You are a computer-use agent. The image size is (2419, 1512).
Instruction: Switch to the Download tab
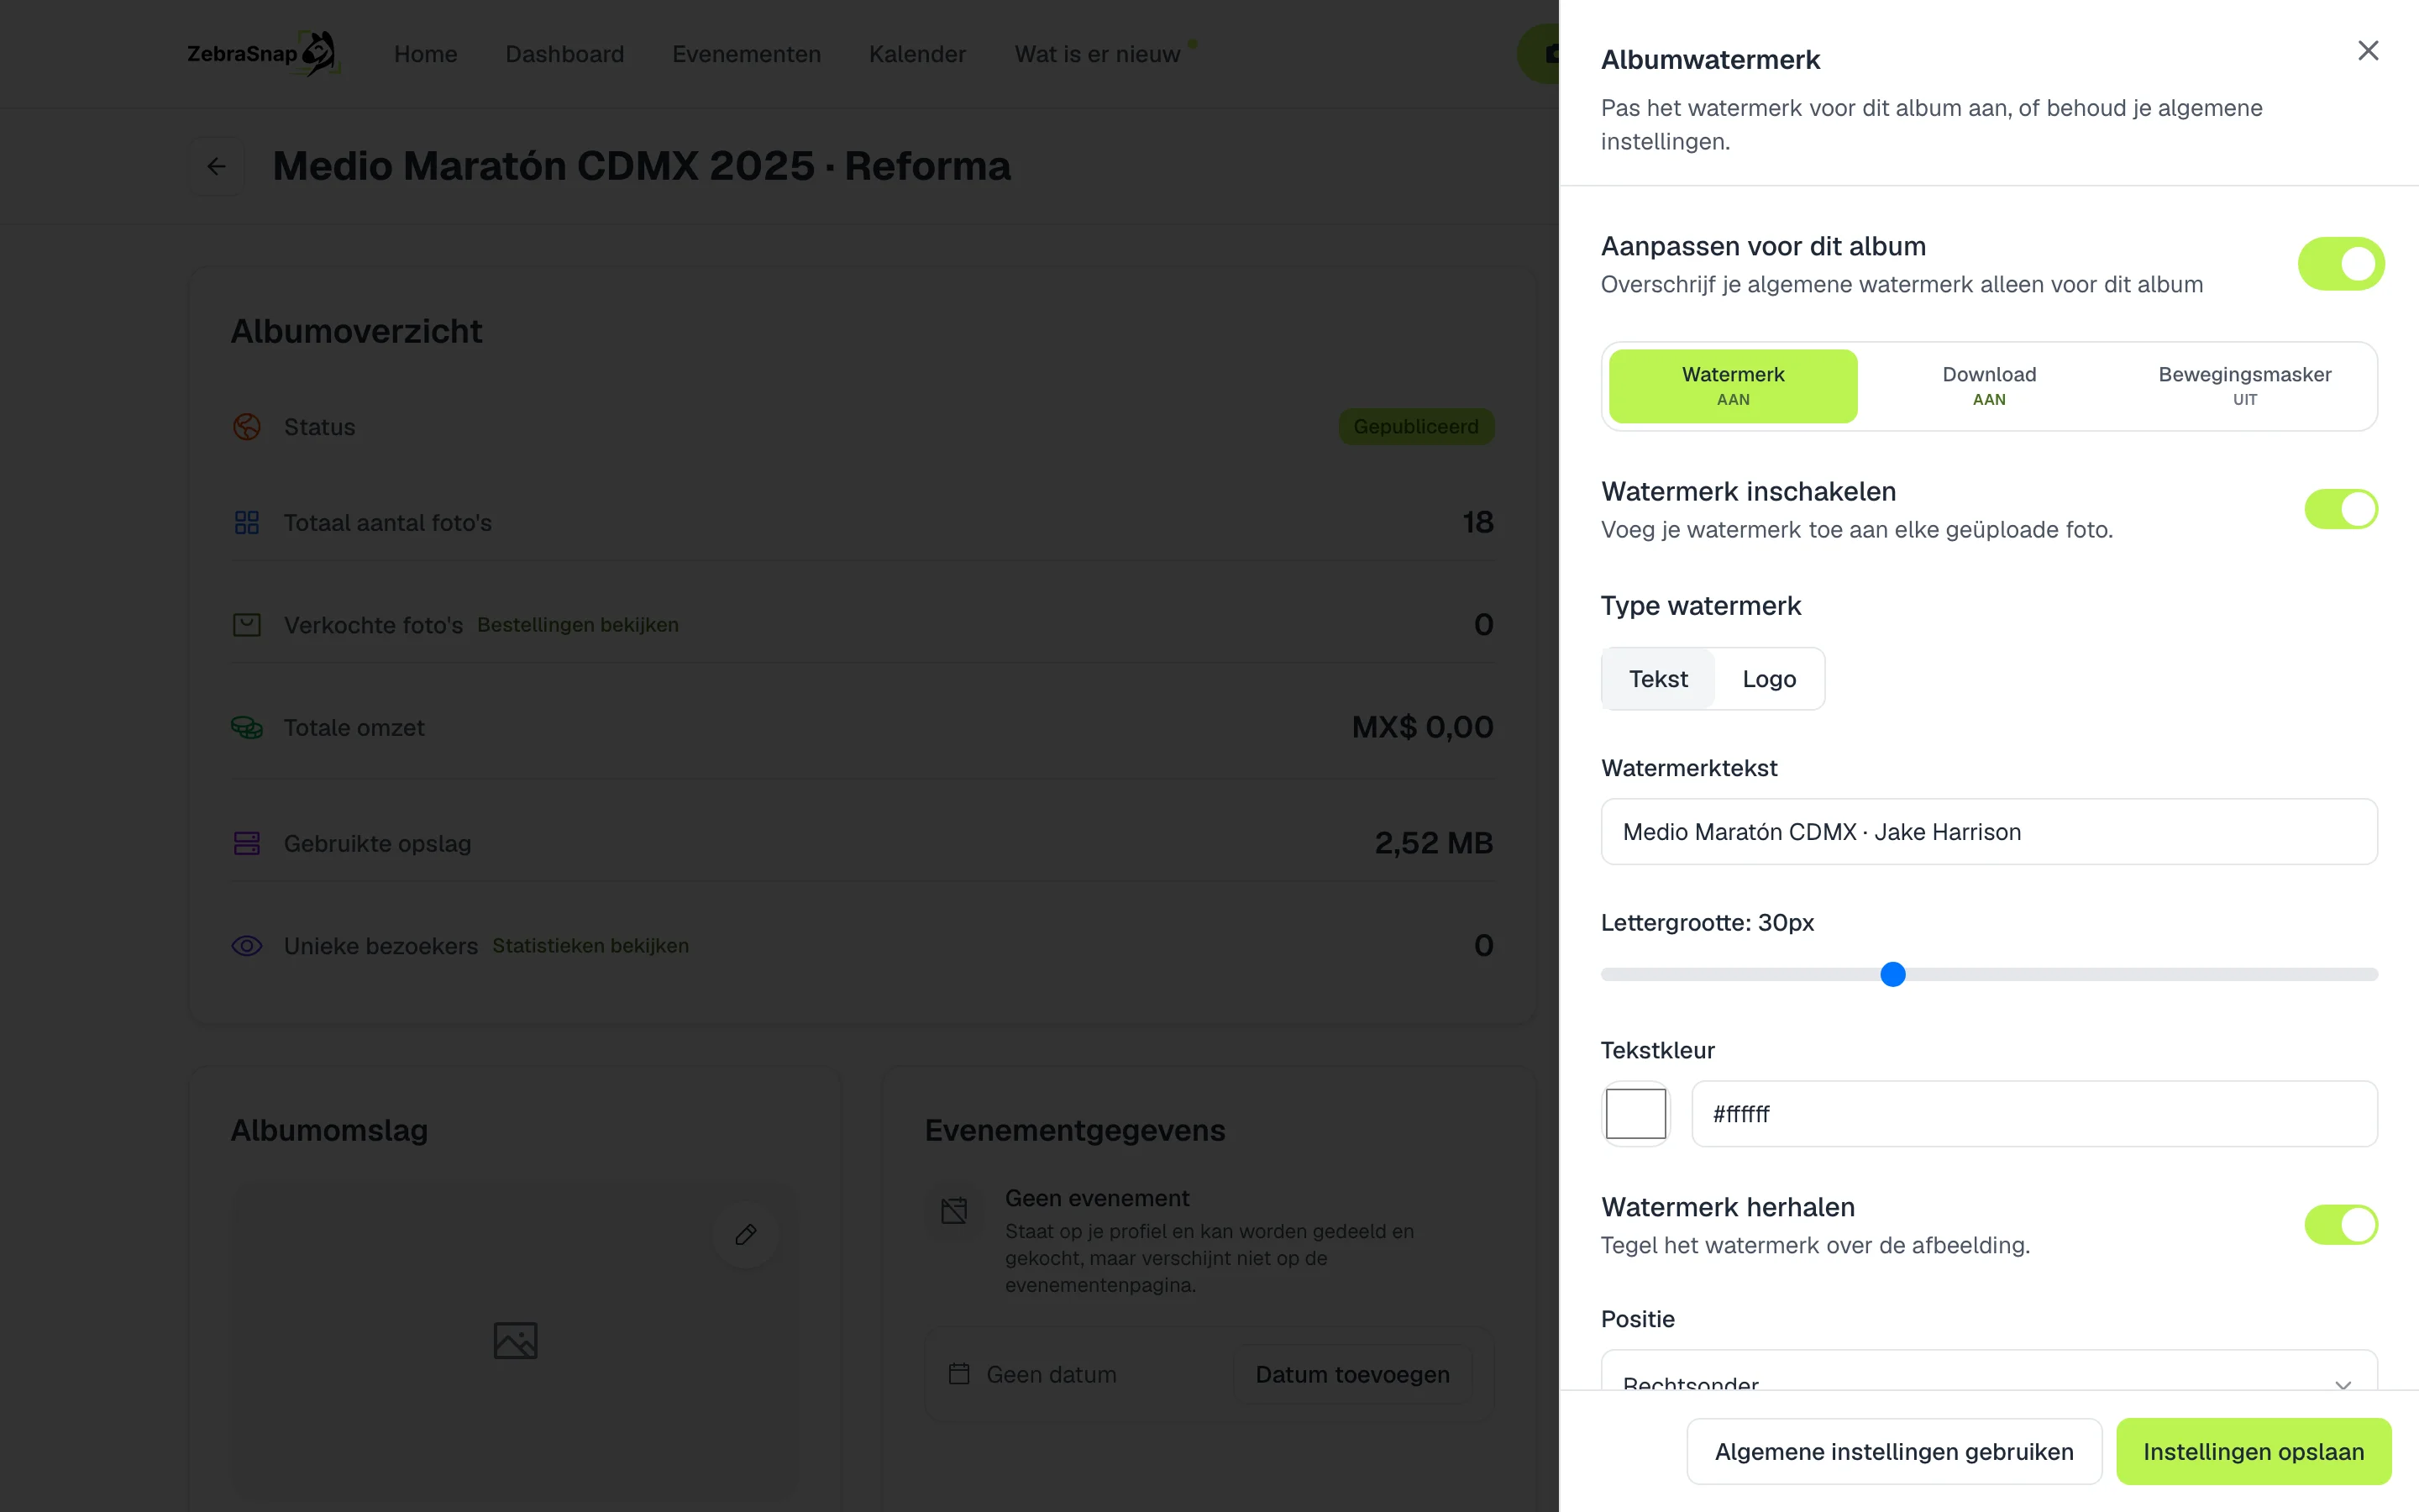pyautogui.click(x=1988, y=386)
